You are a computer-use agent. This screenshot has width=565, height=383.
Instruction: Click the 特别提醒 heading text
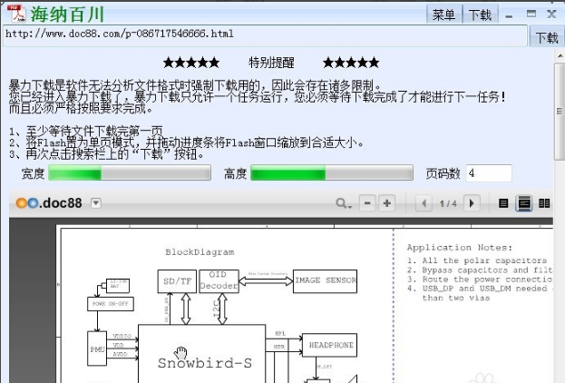click(x=271, y=63)
